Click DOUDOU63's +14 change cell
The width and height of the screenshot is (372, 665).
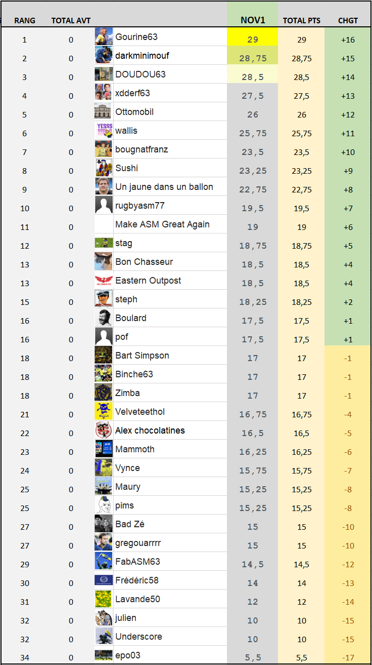click(348, 77)
